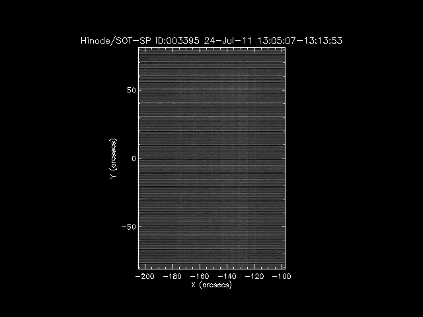Click the -100 tick label on X axis
Viewport: 423px width, 317px height.
click(282, 276)
